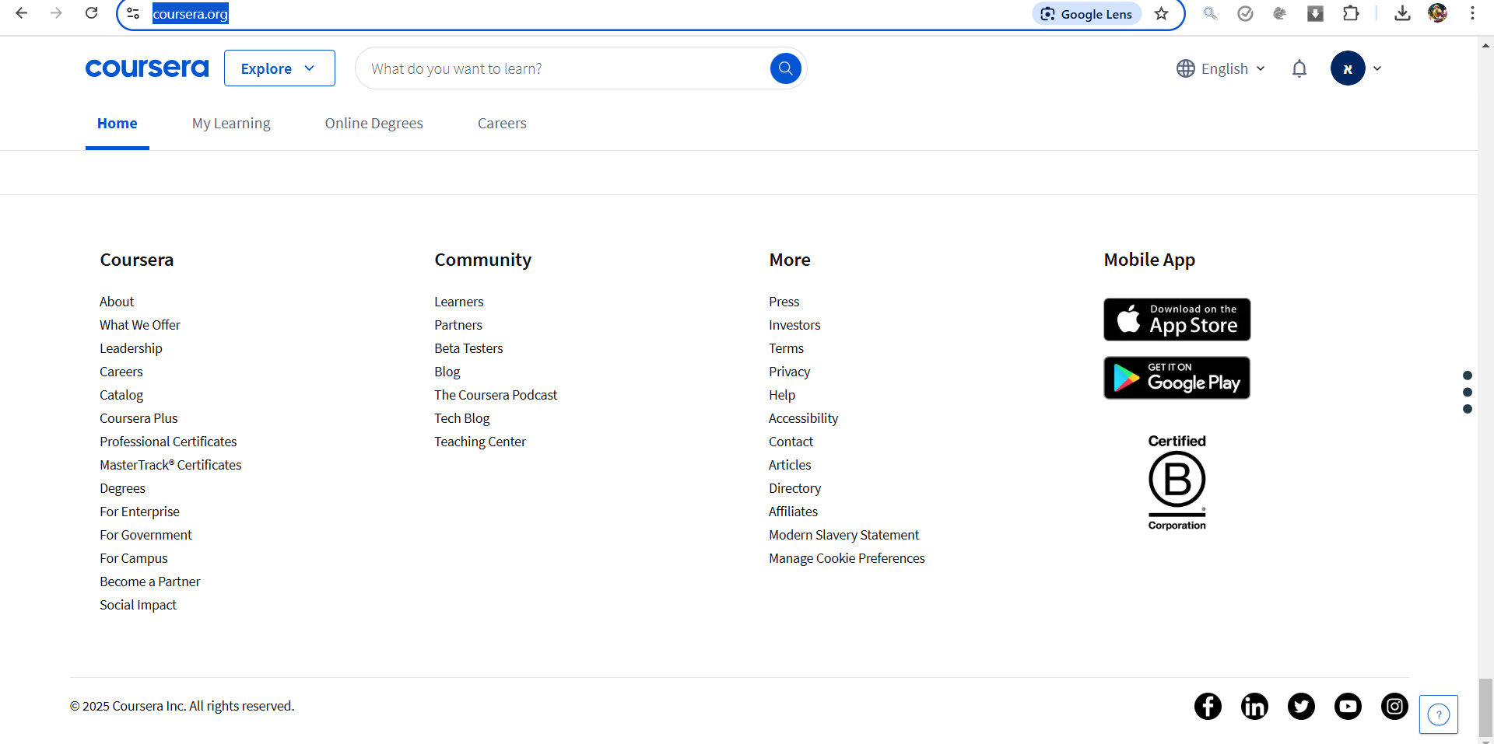Open MasterTrack Certificates link

click(x=170, y=465)
